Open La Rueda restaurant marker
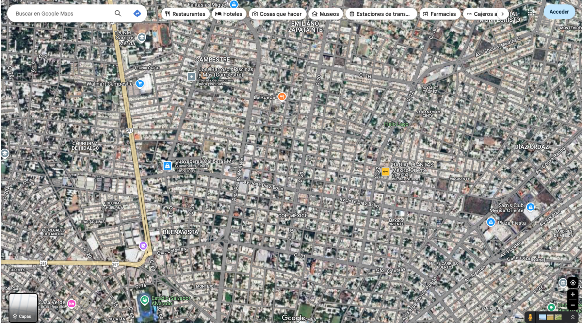The width and height of the screenshot is (582, 323). pos(282,97)
